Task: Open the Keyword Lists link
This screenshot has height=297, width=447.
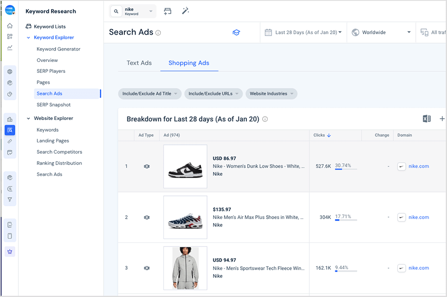Action: [50, 26]
